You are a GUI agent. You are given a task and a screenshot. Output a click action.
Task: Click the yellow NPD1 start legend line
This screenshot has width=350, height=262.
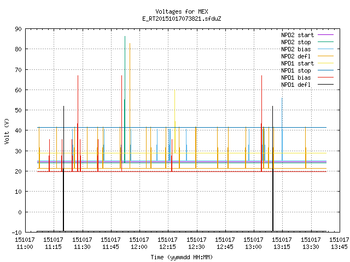(325, 63)
